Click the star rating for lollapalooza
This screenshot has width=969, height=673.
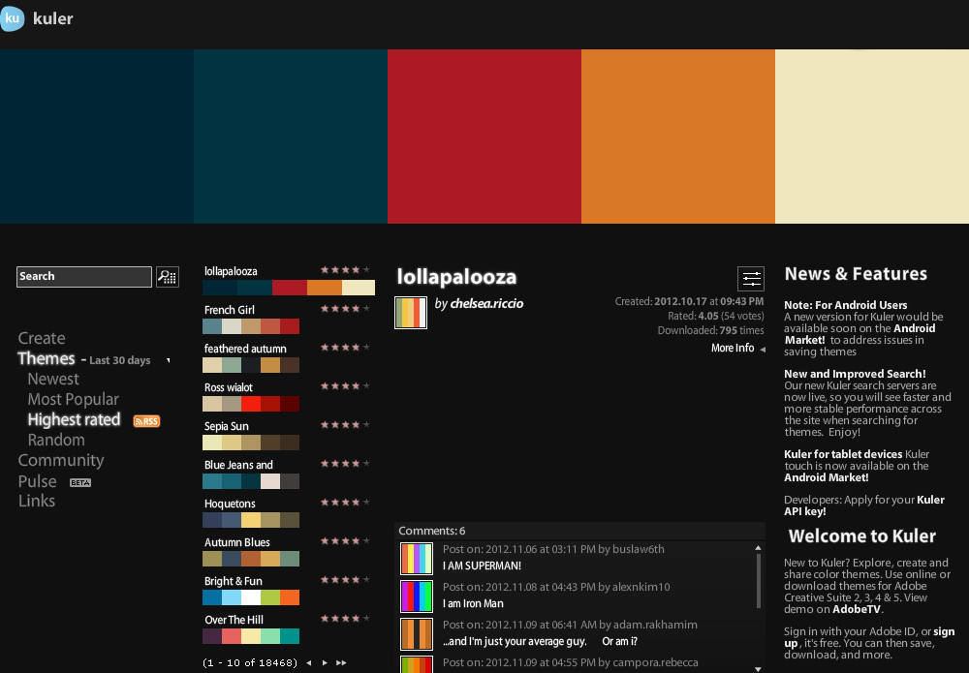coord(346,270)
